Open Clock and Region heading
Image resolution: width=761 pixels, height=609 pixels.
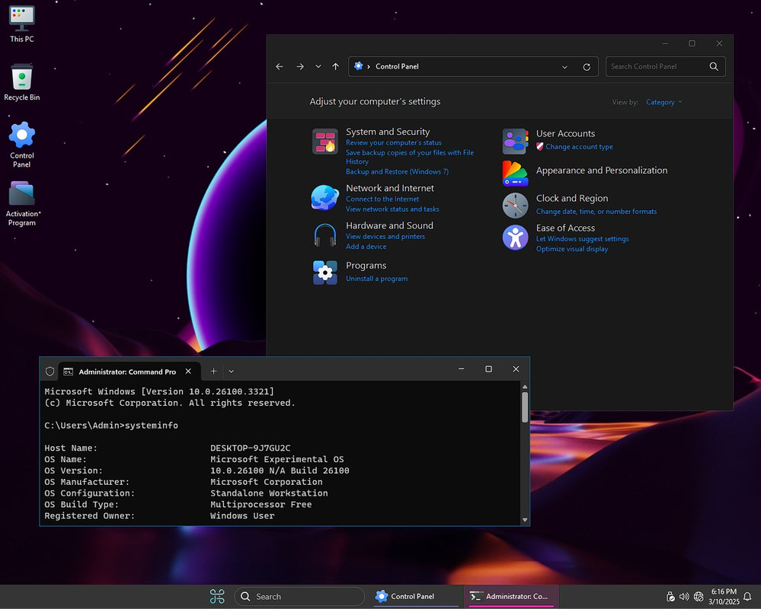(572, 199)
